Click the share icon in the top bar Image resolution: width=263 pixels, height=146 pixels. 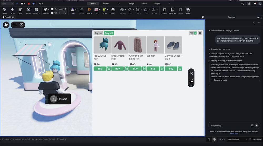click(242, 4)
